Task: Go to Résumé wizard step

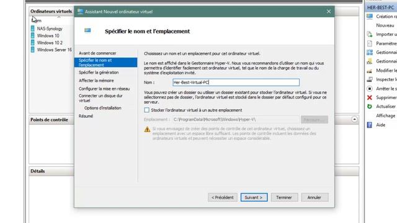Action: tap(86, 116)
